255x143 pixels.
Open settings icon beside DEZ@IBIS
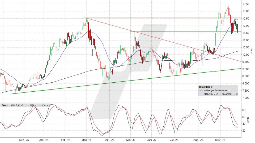(x=212, y=87)
